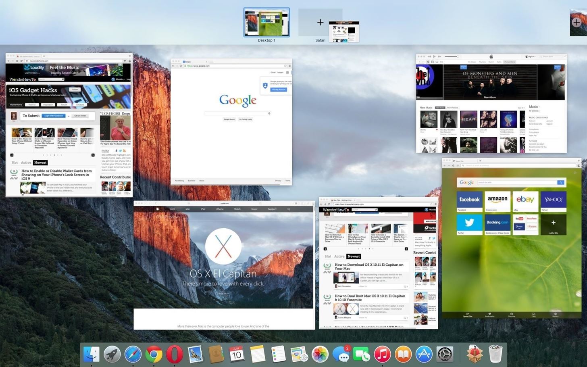Switch to the New Music filter in iTunes
This screenshot has width=587, height=367.
pos(440,108)
